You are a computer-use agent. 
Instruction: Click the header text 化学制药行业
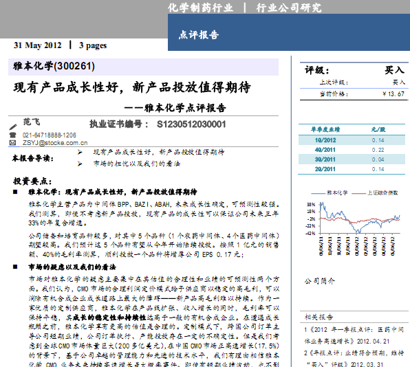(x=200, y=8)
